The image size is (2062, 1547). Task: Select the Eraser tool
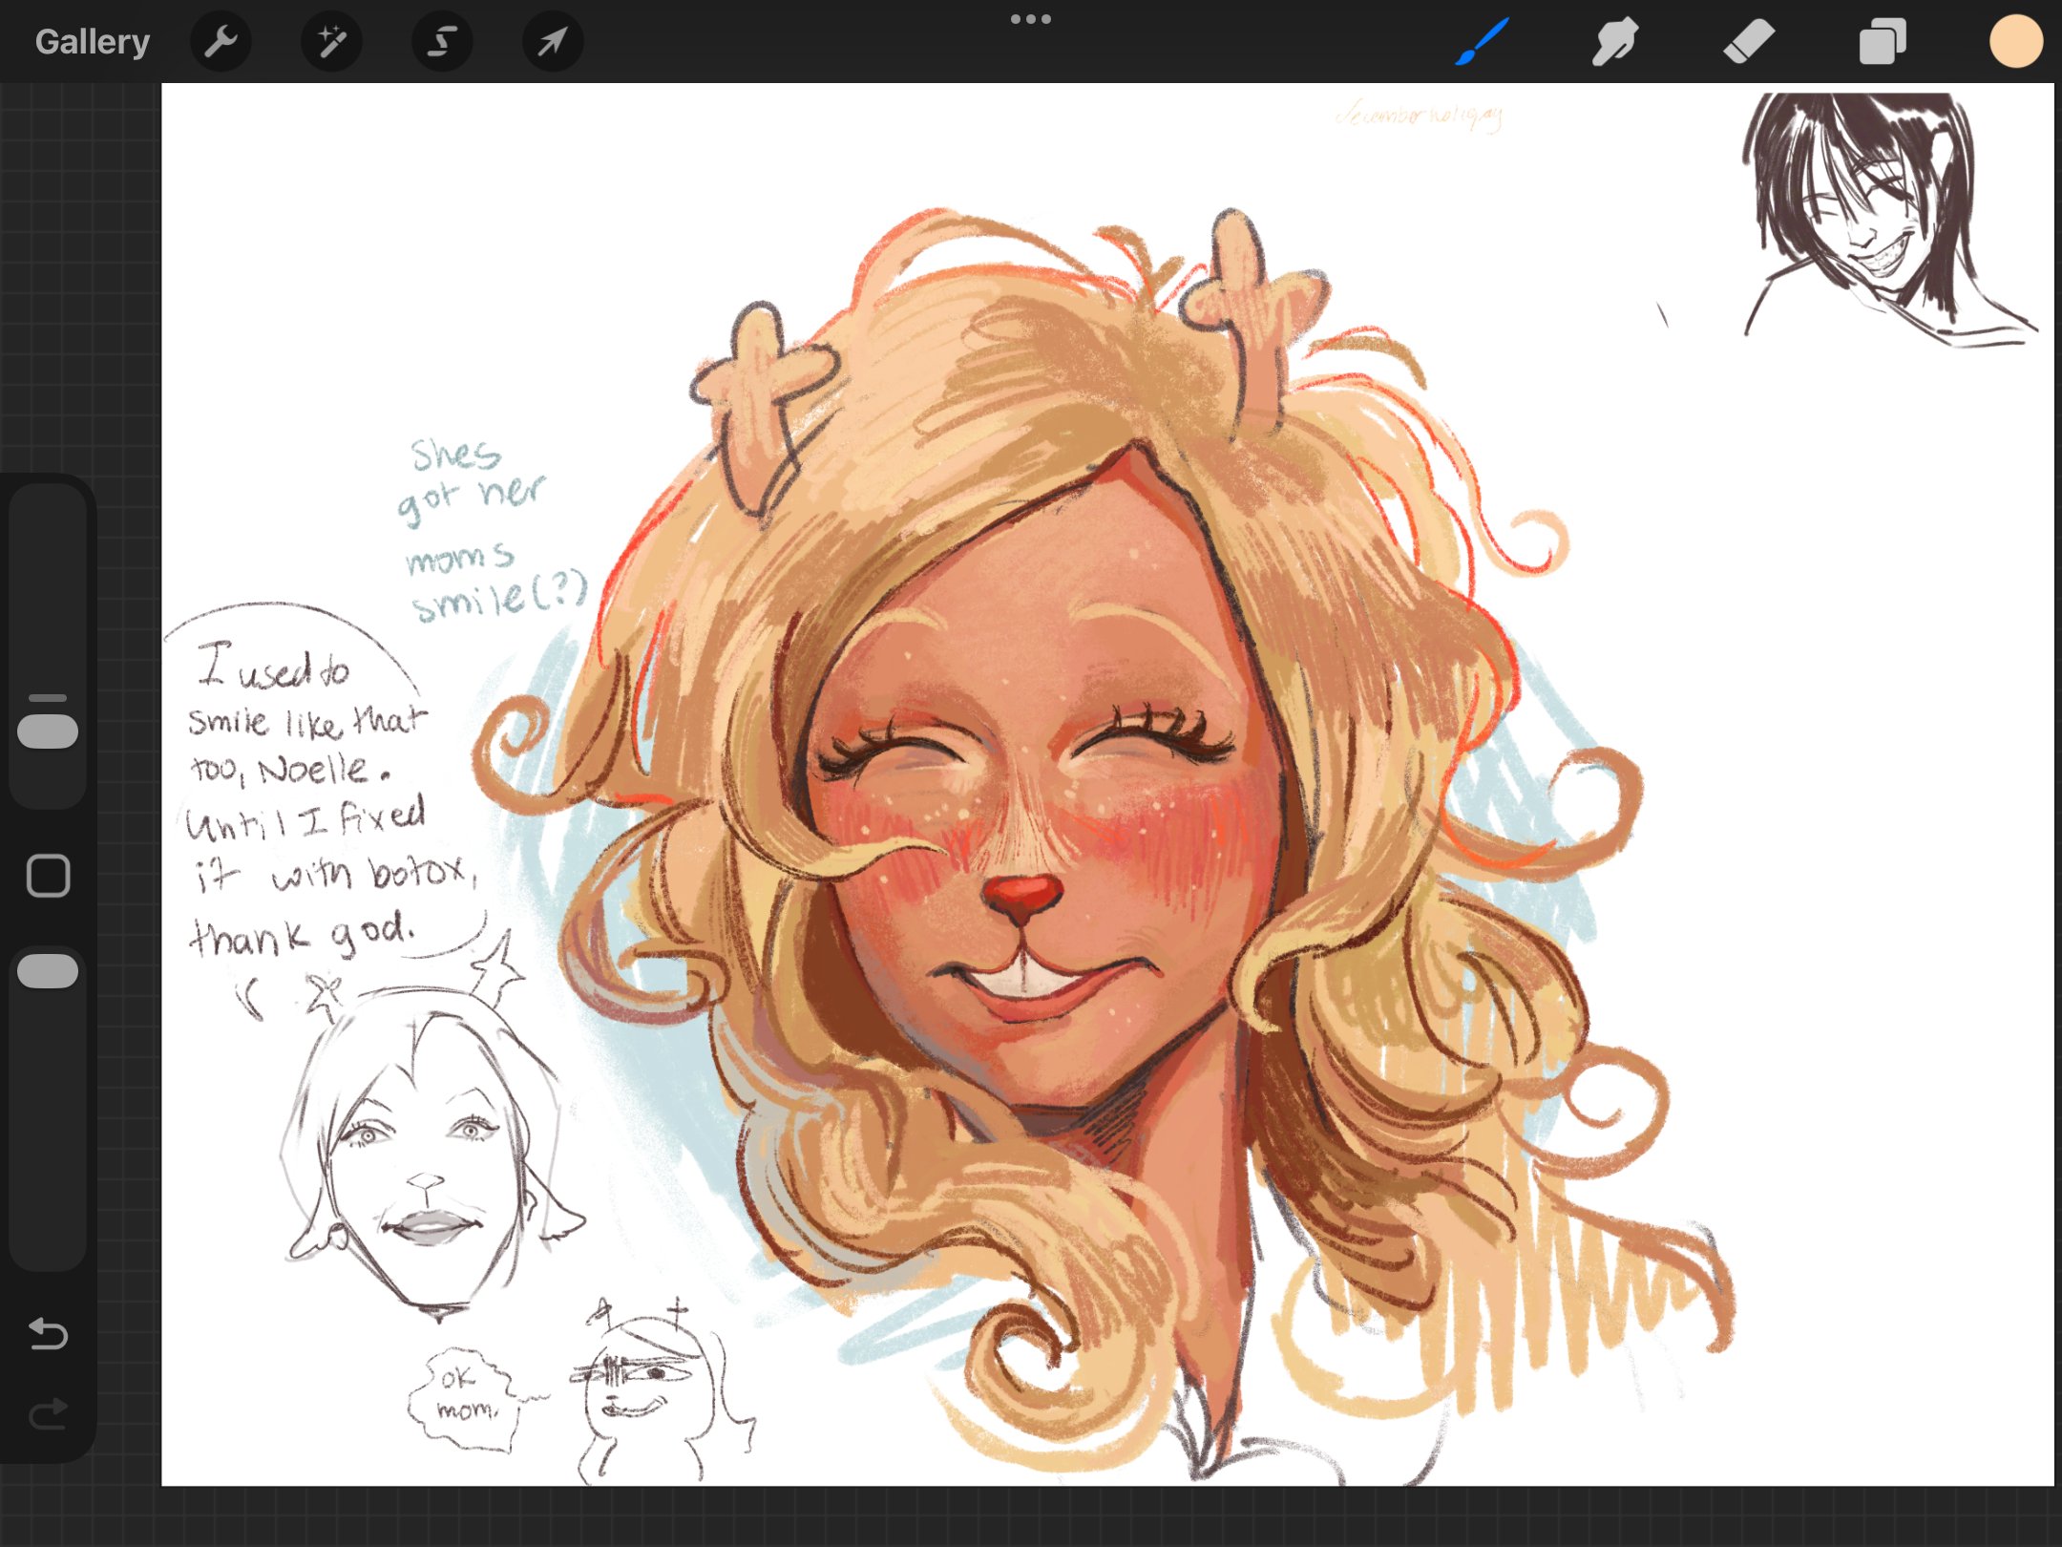click(1748, 42)
